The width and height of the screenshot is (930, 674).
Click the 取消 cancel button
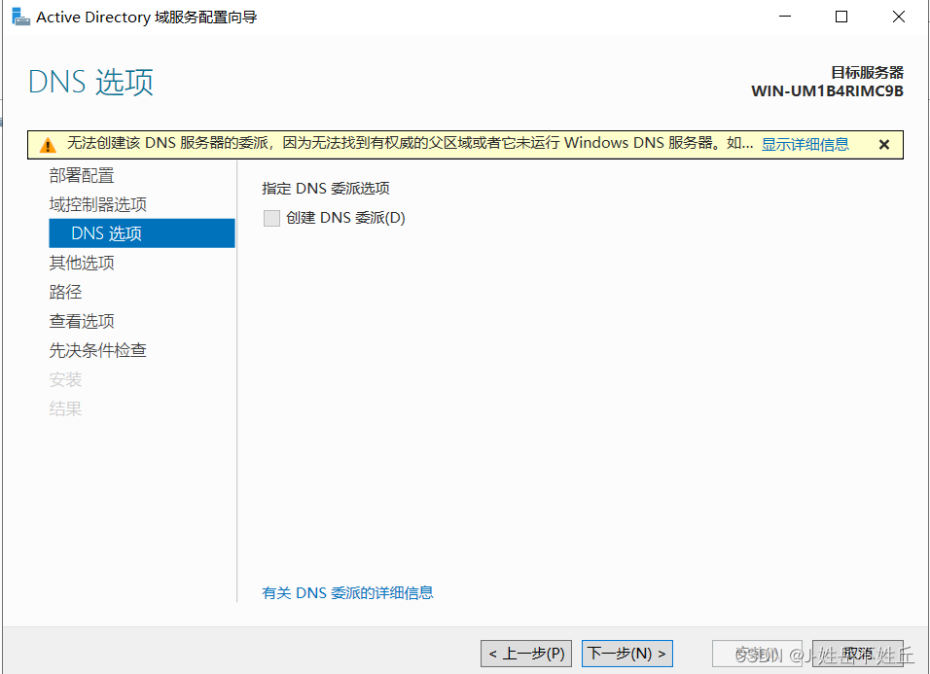tap(858, 654)
